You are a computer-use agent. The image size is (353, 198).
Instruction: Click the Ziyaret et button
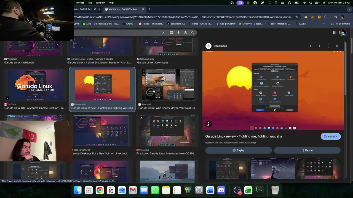click(331, 136)
